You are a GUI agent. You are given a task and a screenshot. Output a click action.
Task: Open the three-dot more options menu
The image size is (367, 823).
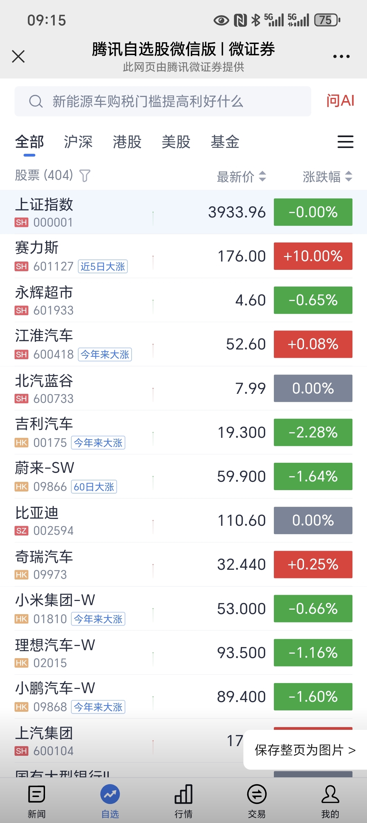click(341, 56)
